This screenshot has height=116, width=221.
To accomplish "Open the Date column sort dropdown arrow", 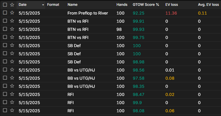I will 43,5.
